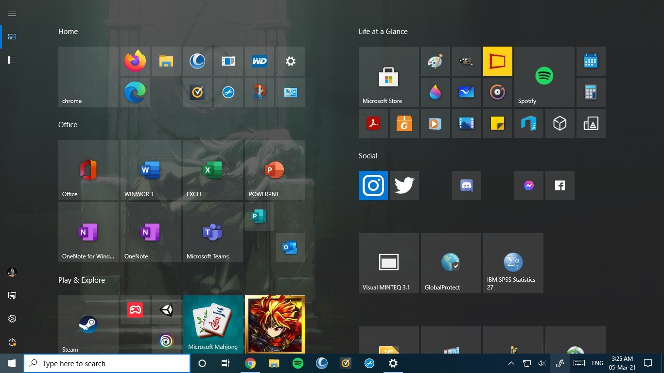The image size is (664, 373).
Task: Launch the Glary Utilities crescent tile in Home
Action: click(197, 61)
